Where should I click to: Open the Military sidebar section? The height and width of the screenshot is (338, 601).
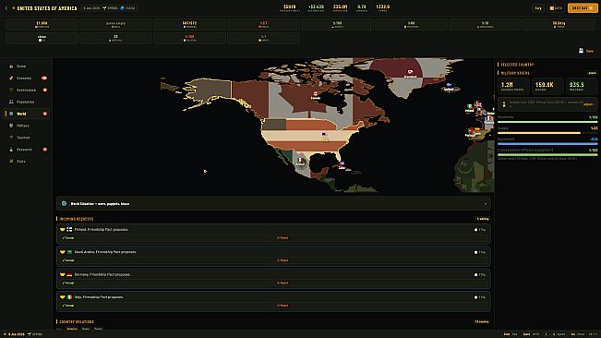pos(27,126)
